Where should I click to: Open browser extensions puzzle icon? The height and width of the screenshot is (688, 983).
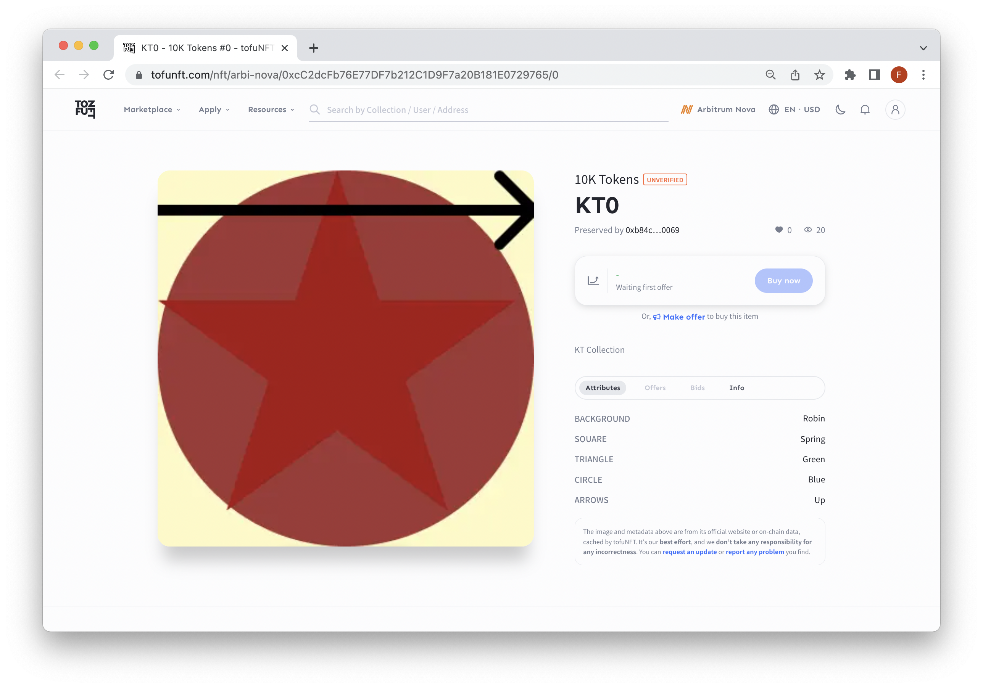pos(850,75)
